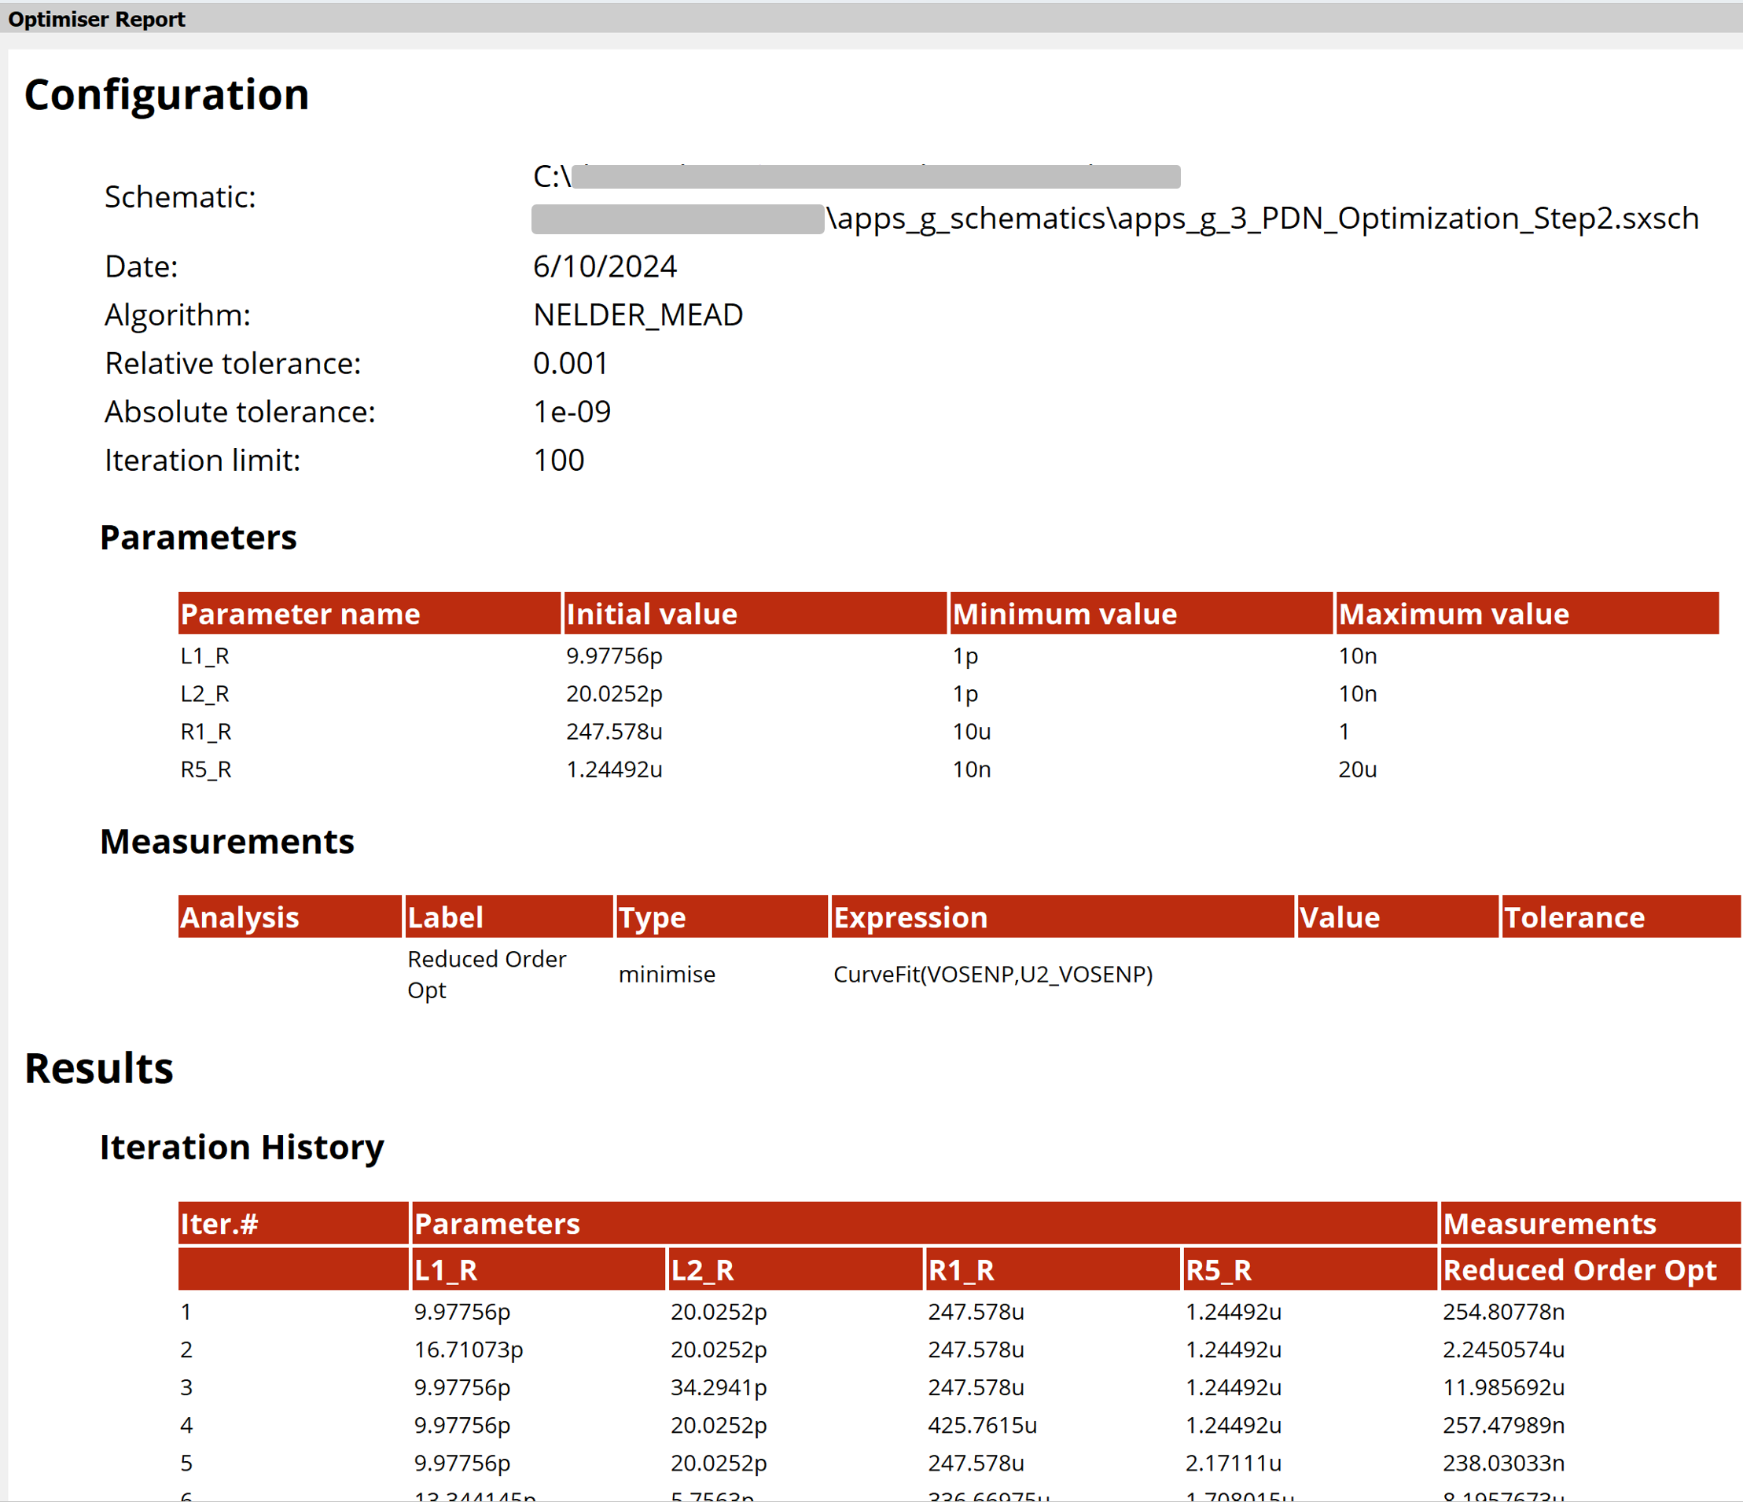
Task: Click the Initial value column header
Action: click(x=651, y=614)
